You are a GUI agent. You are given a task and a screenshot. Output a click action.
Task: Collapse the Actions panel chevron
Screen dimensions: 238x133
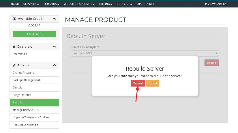(x=54, y=65)
